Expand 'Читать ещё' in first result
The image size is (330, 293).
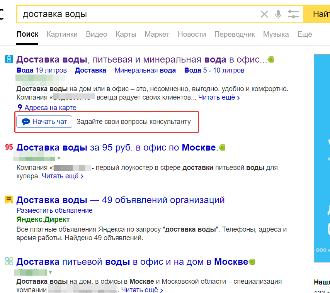[219, 98]
